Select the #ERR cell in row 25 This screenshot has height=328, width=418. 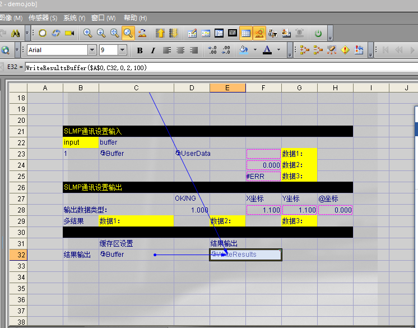[263, 176]
